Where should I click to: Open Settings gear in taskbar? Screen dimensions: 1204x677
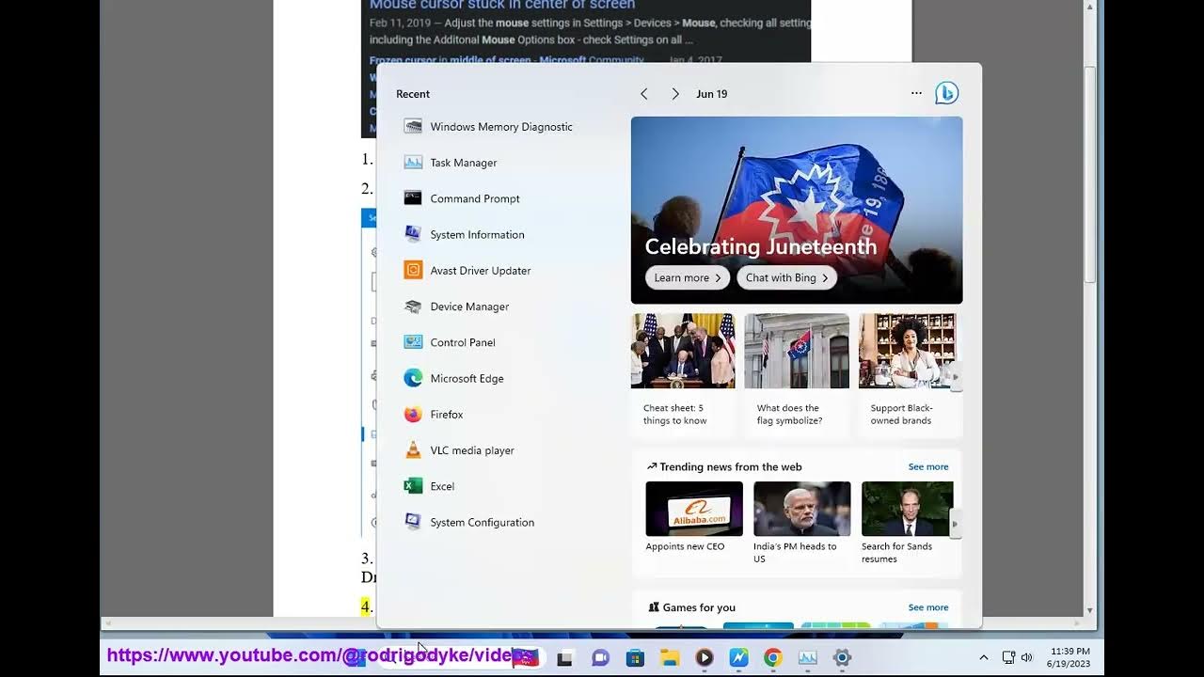842,658
